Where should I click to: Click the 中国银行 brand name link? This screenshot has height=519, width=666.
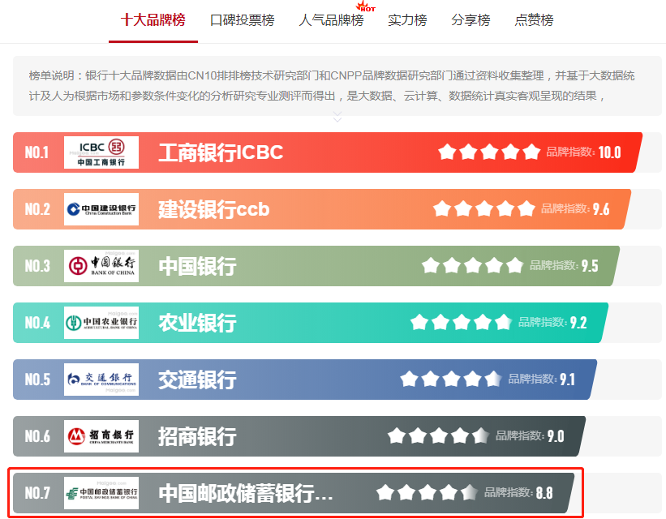[197, 267]
